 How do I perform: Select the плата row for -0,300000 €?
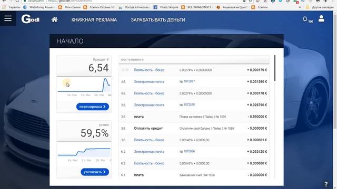tap(138, 175)
